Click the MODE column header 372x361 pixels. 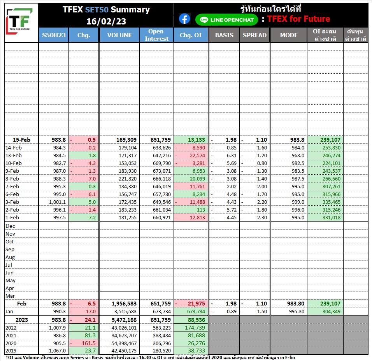tap(289, 35)
